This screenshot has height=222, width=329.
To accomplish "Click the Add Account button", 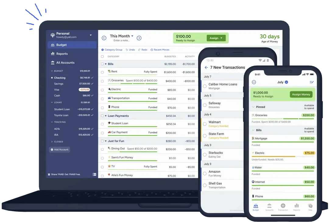I will 60,150.
